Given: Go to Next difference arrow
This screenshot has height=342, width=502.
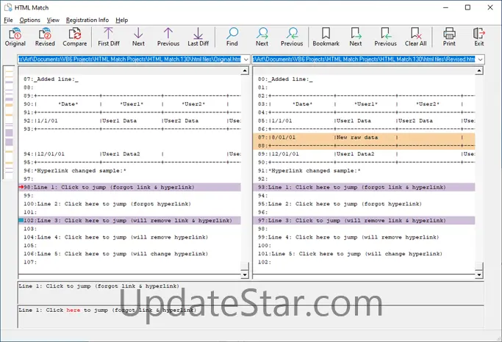Looking at the screenshot, I should point(138,37).
